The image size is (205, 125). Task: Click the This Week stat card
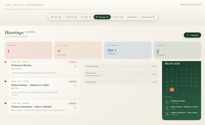pos(29,50)
